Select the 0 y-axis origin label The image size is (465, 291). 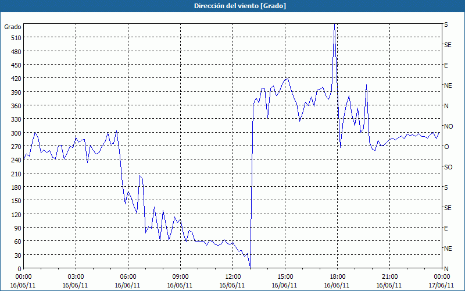click(x=20, y=269)
